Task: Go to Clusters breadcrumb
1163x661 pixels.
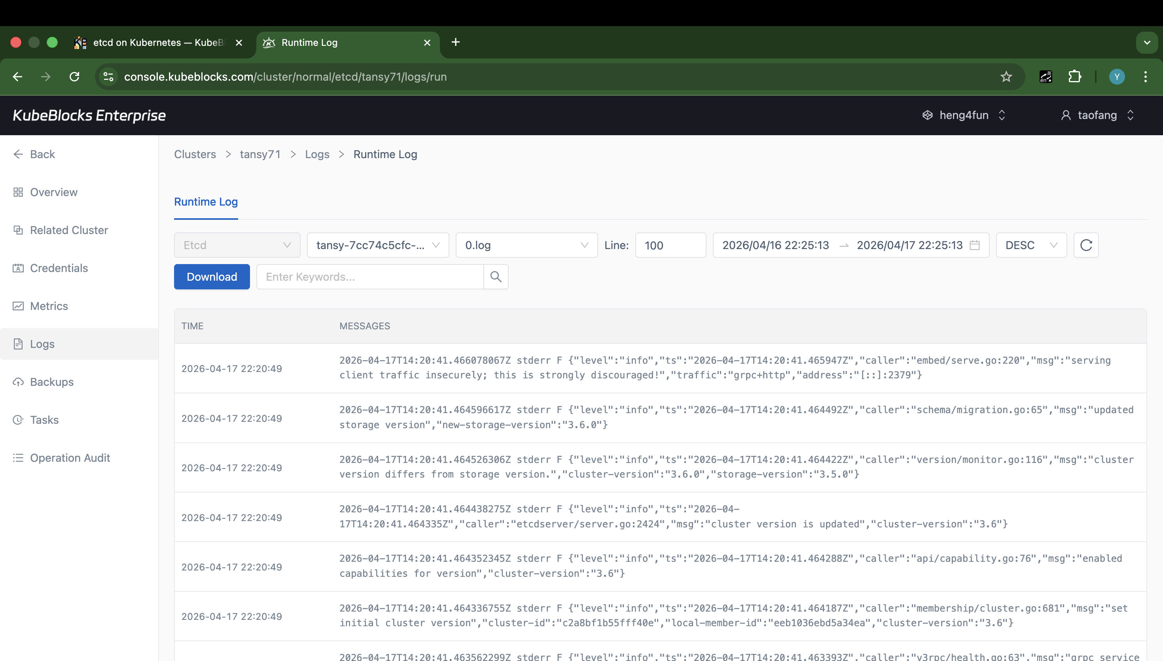Action: point(195,154)
